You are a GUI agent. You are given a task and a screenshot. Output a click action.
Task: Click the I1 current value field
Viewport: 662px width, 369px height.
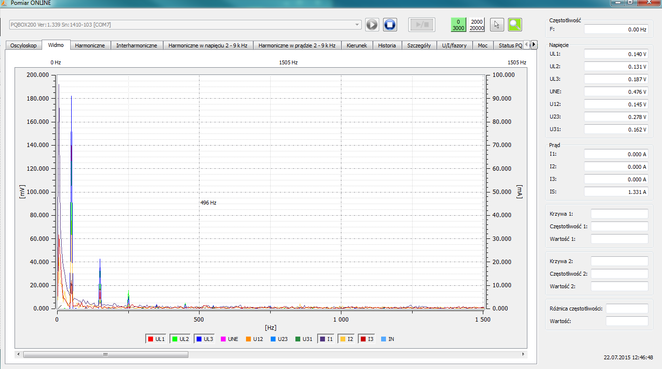pyautogui.click(x=616, y=154)
